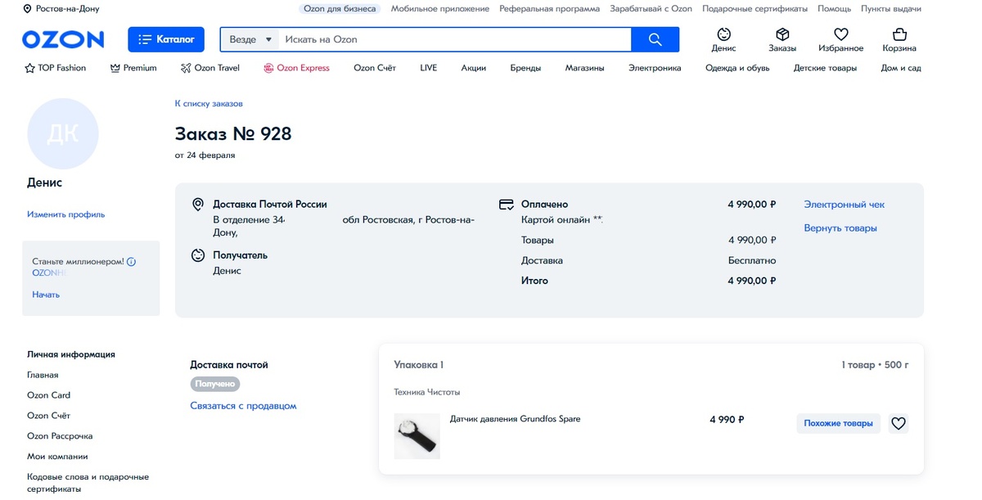Screen dimensions: 982x500
Task: Open Кодовые слова и подарочные сертификаты
Action: tap(88, 483)
